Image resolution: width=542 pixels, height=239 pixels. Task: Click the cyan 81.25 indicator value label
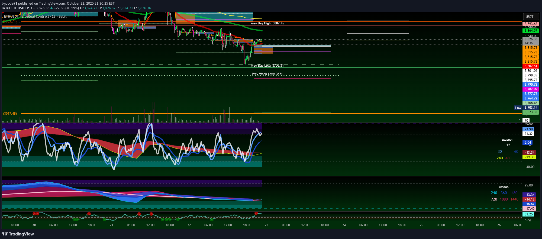point(528,214)
